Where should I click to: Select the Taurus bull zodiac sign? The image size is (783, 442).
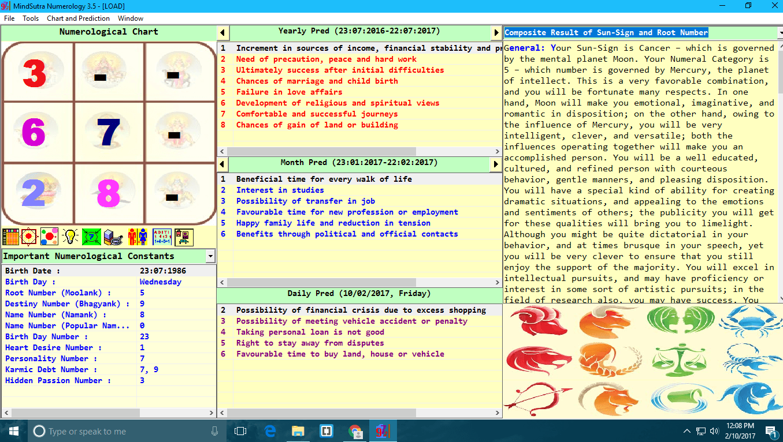tap(608, 322)
